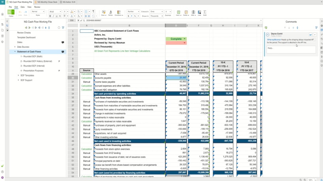The width and height of the screenshot is (323, 181).
Task: Click the green Publish button
Action: point(9,12)
